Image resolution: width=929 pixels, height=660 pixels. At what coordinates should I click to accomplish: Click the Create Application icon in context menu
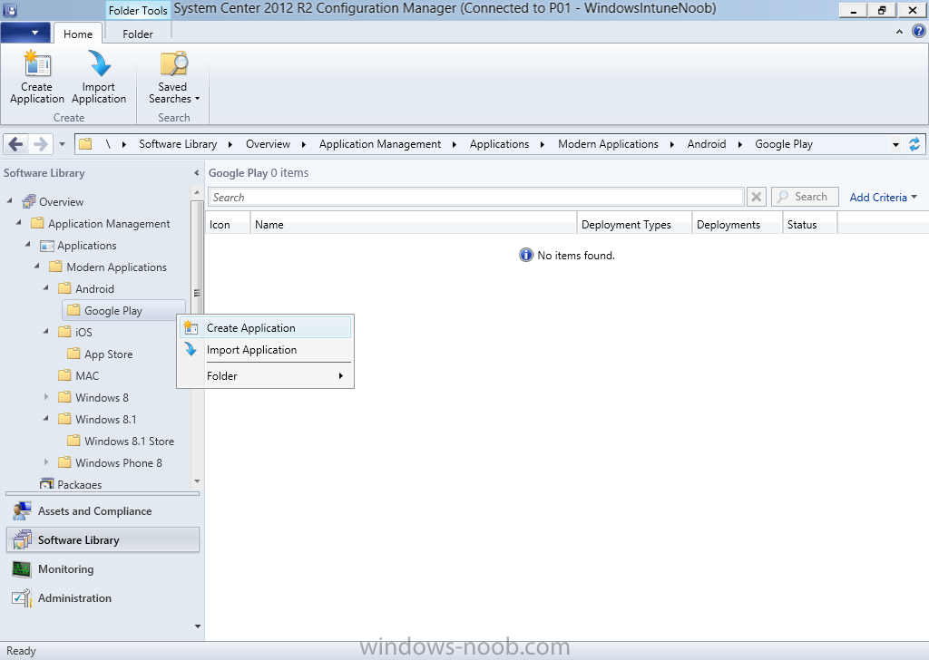pos(191,327)
